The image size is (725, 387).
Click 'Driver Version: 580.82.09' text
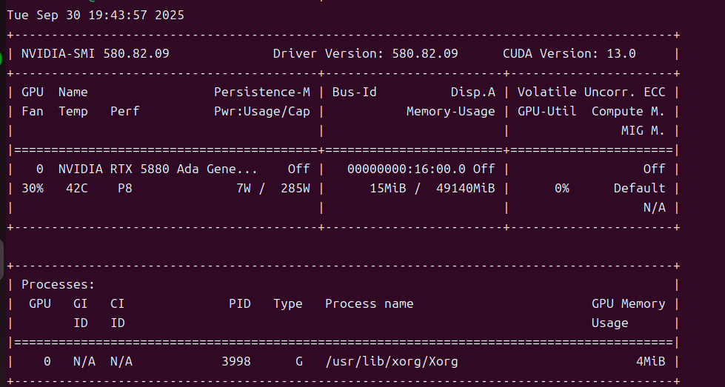pos(365,53)
